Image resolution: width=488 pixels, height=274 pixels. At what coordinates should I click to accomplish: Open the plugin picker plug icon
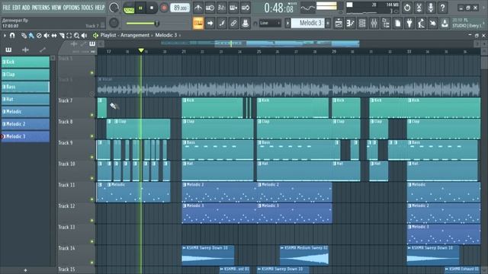click(x=409, y=24)
